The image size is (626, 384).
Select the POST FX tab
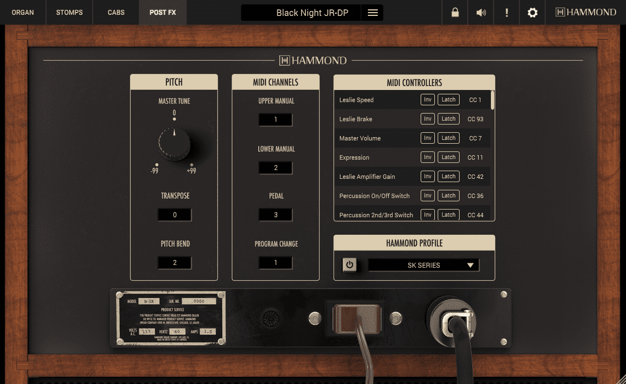163,13
